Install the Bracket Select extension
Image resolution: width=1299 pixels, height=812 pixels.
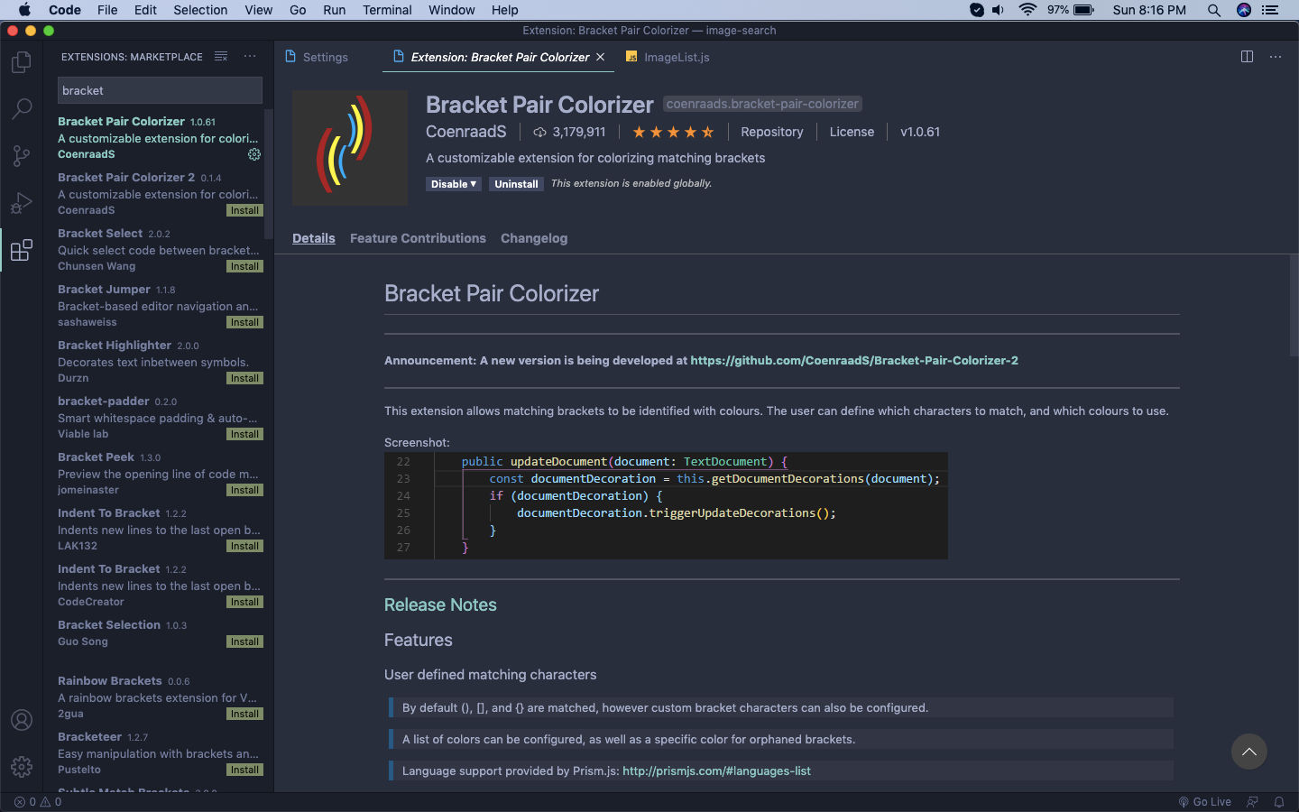(244, 266)
